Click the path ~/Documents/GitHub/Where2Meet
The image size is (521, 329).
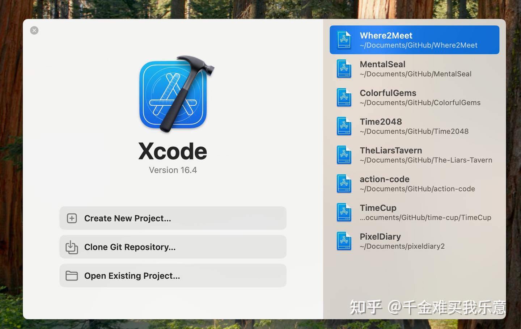(419, 45)
